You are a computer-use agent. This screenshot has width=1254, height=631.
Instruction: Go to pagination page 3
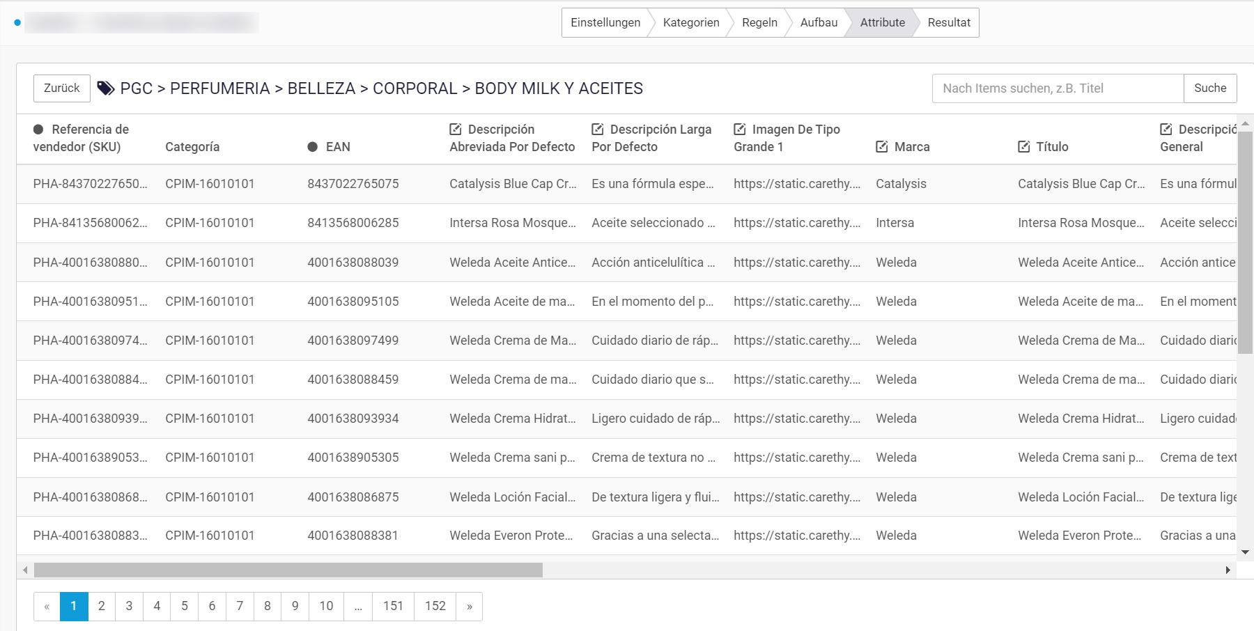pos(129,606)
